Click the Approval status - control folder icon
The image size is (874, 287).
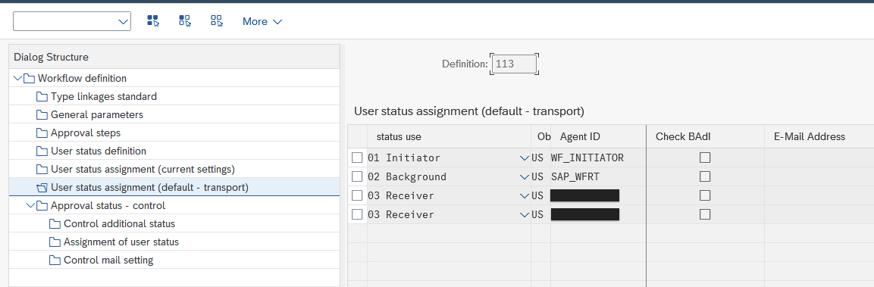click(42, 206)
